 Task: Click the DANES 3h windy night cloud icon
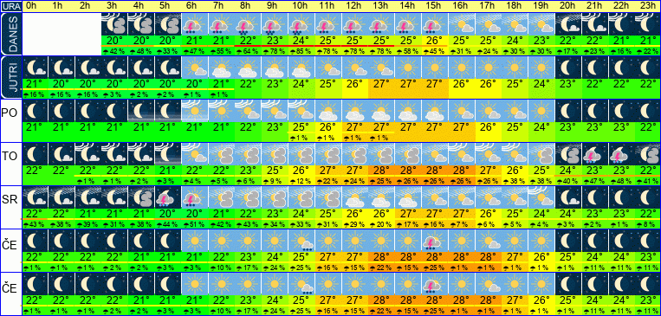tap(114, 24)
